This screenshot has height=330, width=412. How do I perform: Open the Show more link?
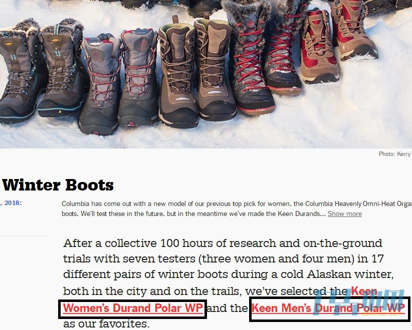click(344, 214)
